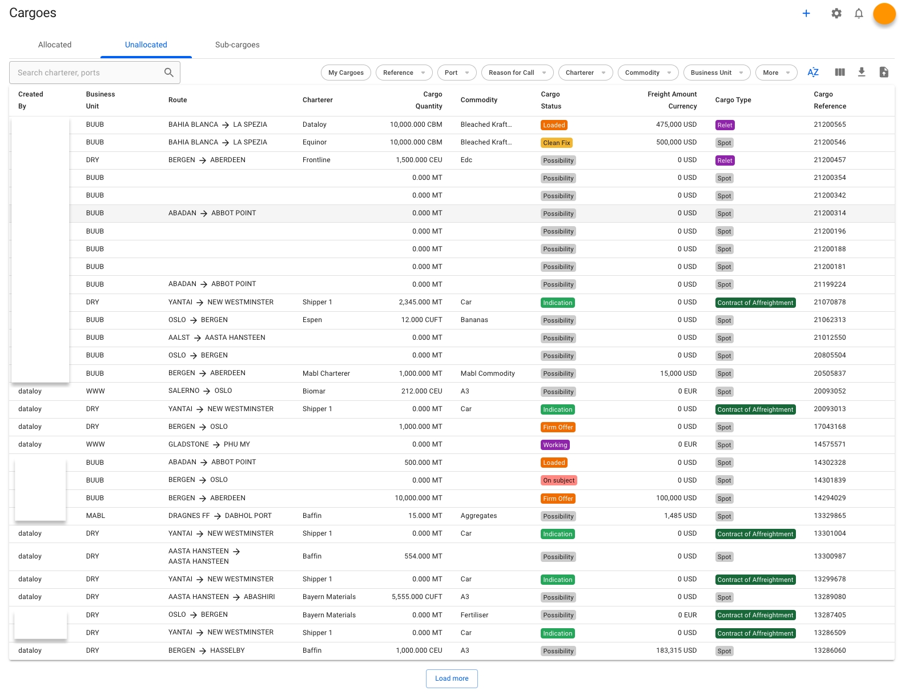Open the column layout icon
The width and height of the screenshot is (901, 695).
coord(839,73)
